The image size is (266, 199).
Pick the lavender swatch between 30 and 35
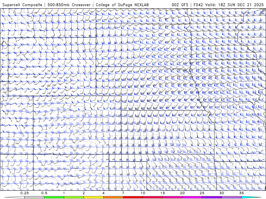pos(231,197)
